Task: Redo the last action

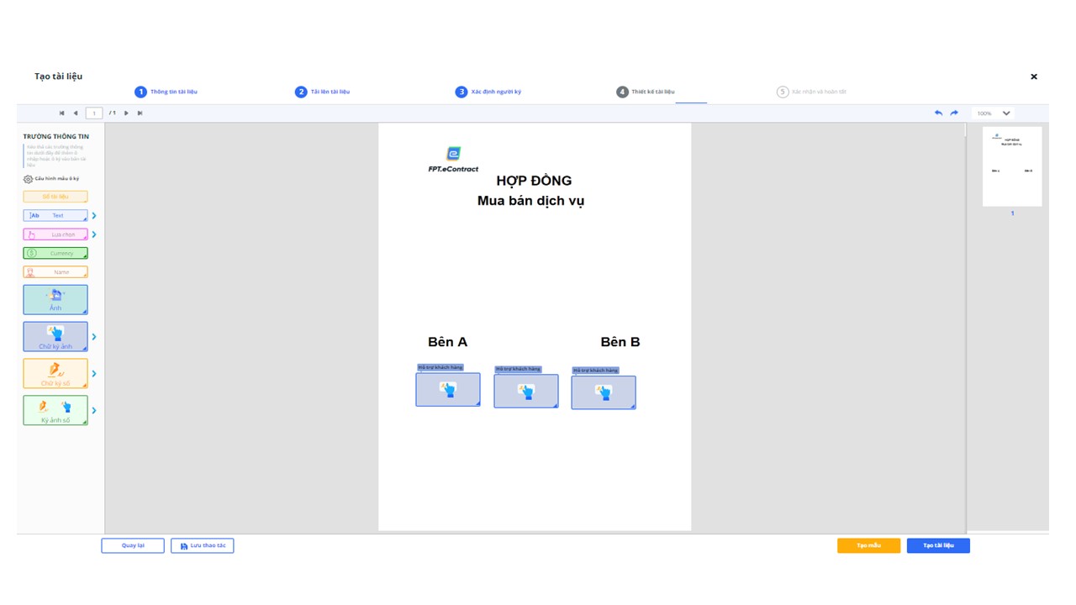Action: [x=954, y=113]
